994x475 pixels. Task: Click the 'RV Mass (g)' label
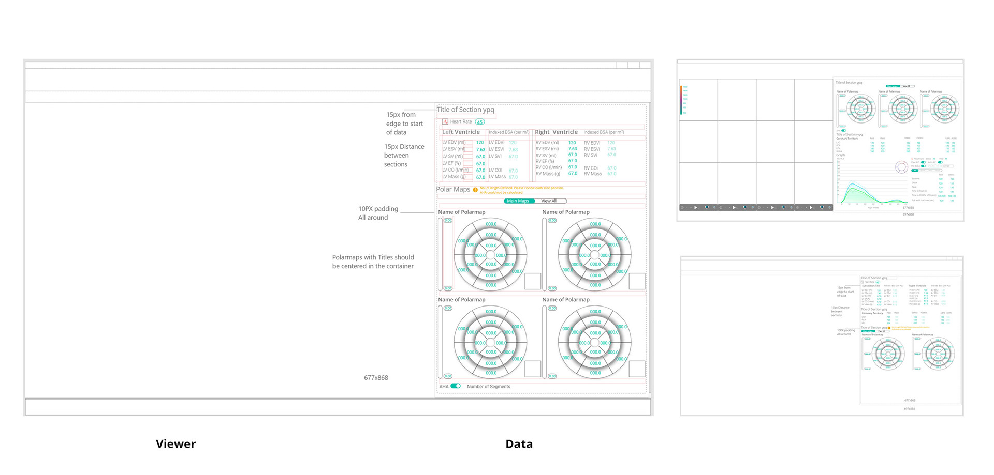tap(548, 174)
